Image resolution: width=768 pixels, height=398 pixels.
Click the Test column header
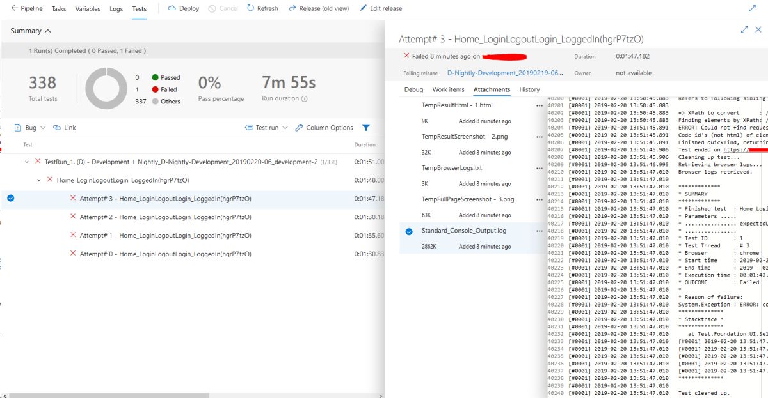(28, 145)
